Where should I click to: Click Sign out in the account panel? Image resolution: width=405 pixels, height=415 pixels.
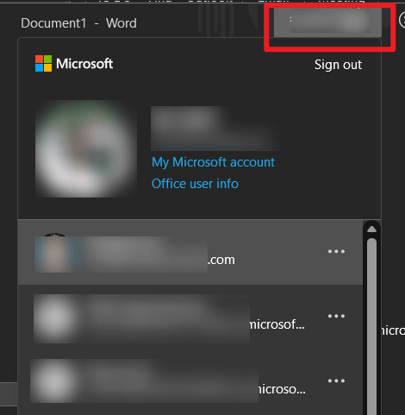click(338, 65)
